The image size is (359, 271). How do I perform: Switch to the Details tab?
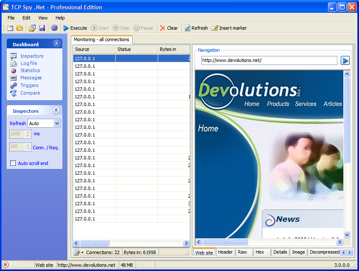[280, 252]
